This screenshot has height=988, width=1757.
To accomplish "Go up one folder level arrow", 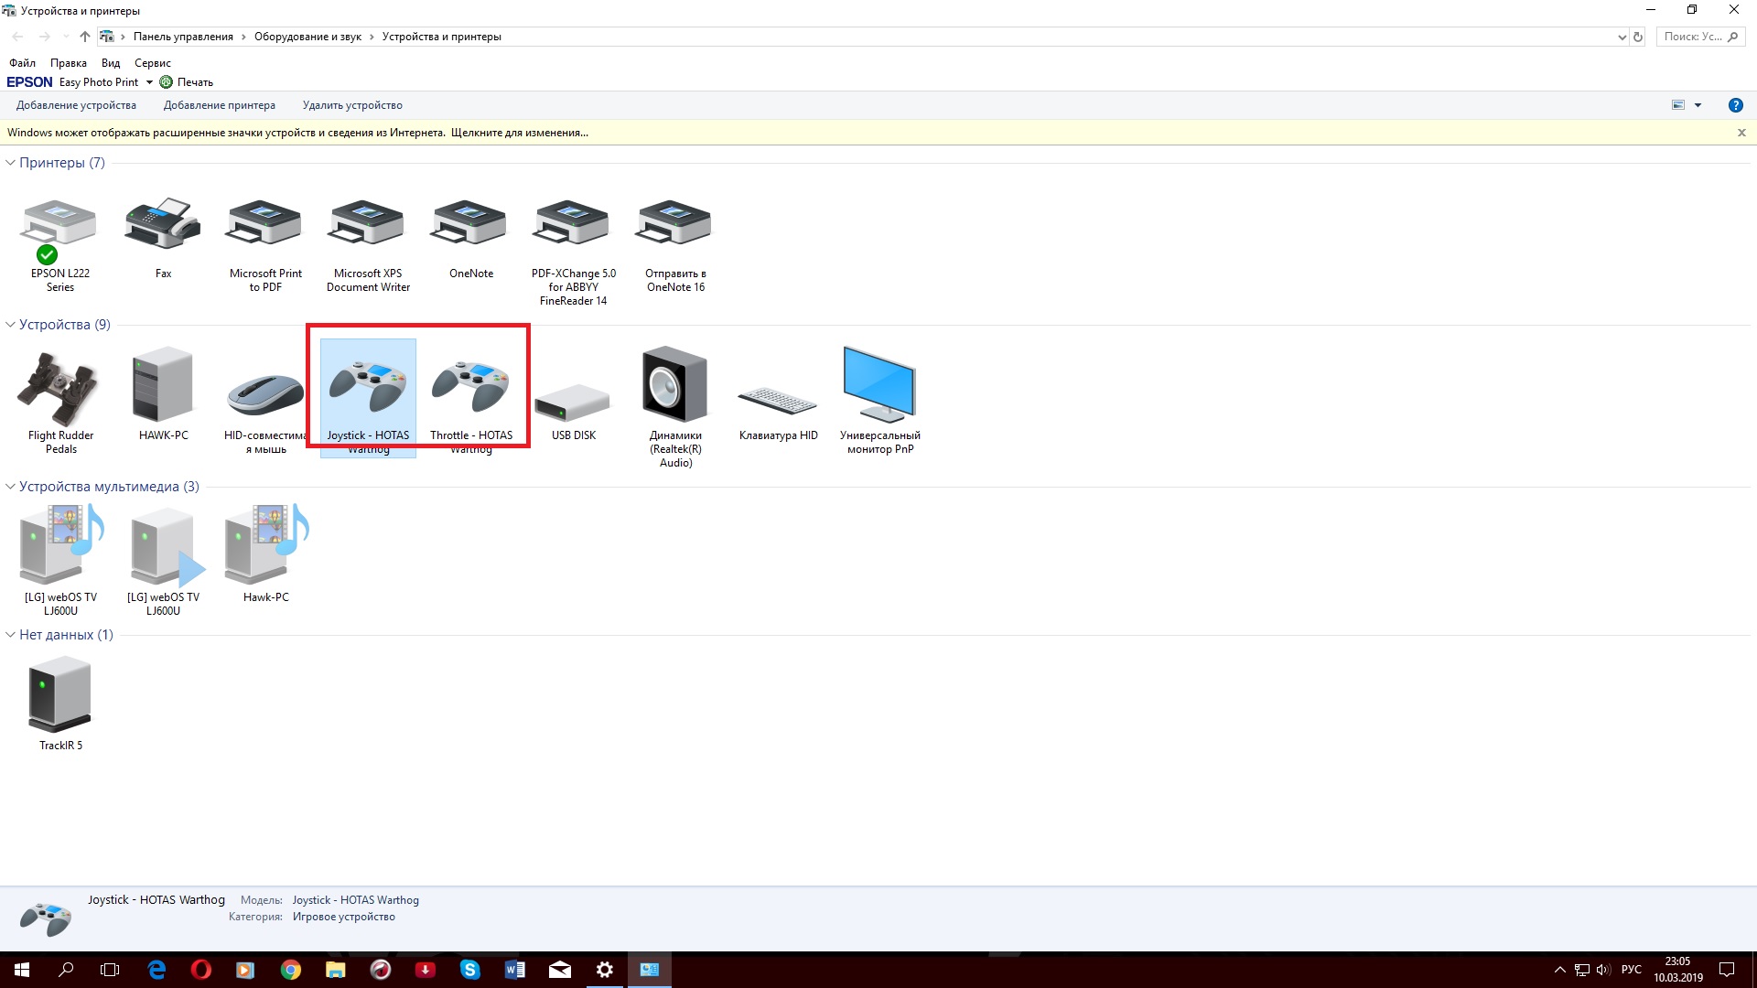I will [84, 37].
